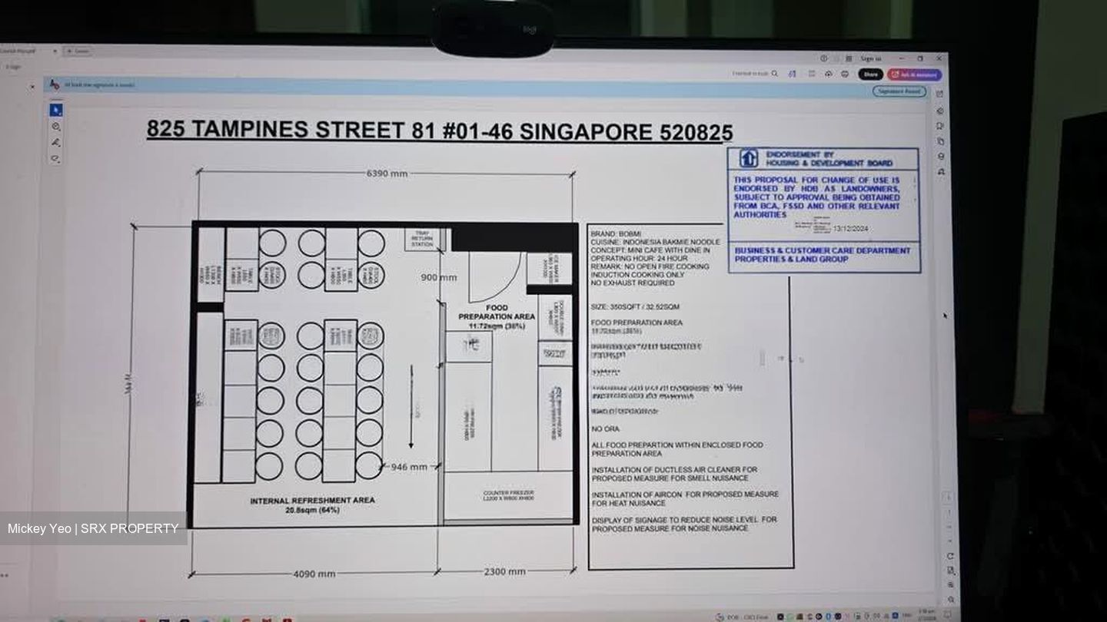
Task: Click the 6390 mm dimension label
Action: click(x=387, y=174)
